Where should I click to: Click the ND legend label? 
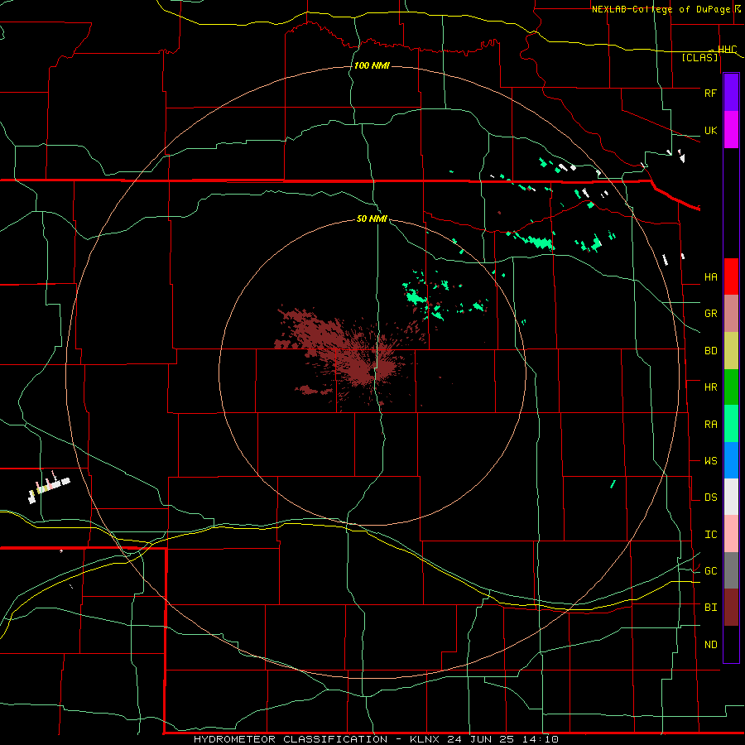click(x=710, y=645)
